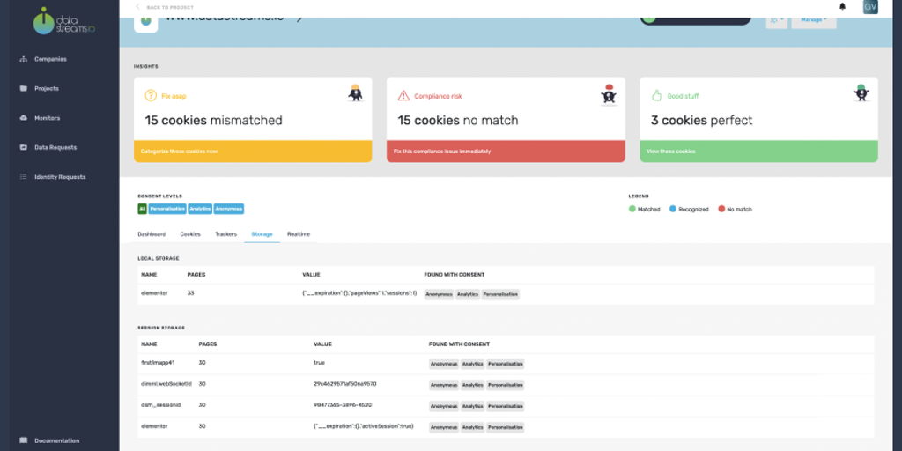Click the Good stuff thumbs-up icon
This screenshot has width=902, height=451.
pyautogui.click(x=657, y=95)
